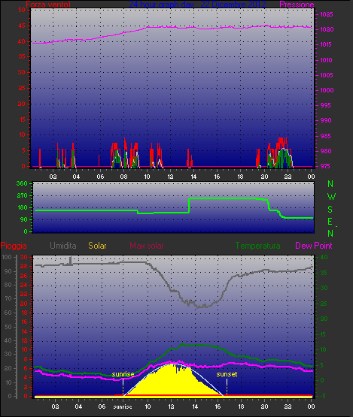The image size is (353, 417).
Task: Click the sunrise marker label in solar chart
Action: coord(123,374)
